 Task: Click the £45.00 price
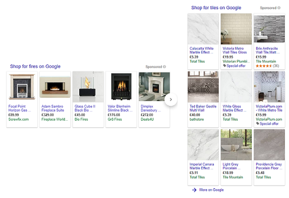[80, 115]
